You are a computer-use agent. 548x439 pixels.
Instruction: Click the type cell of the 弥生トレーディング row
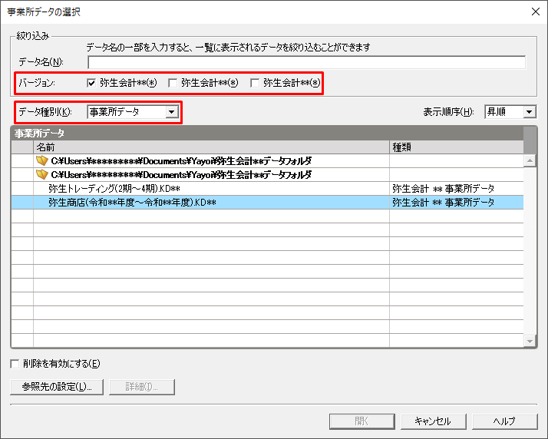tap(456, 188)
